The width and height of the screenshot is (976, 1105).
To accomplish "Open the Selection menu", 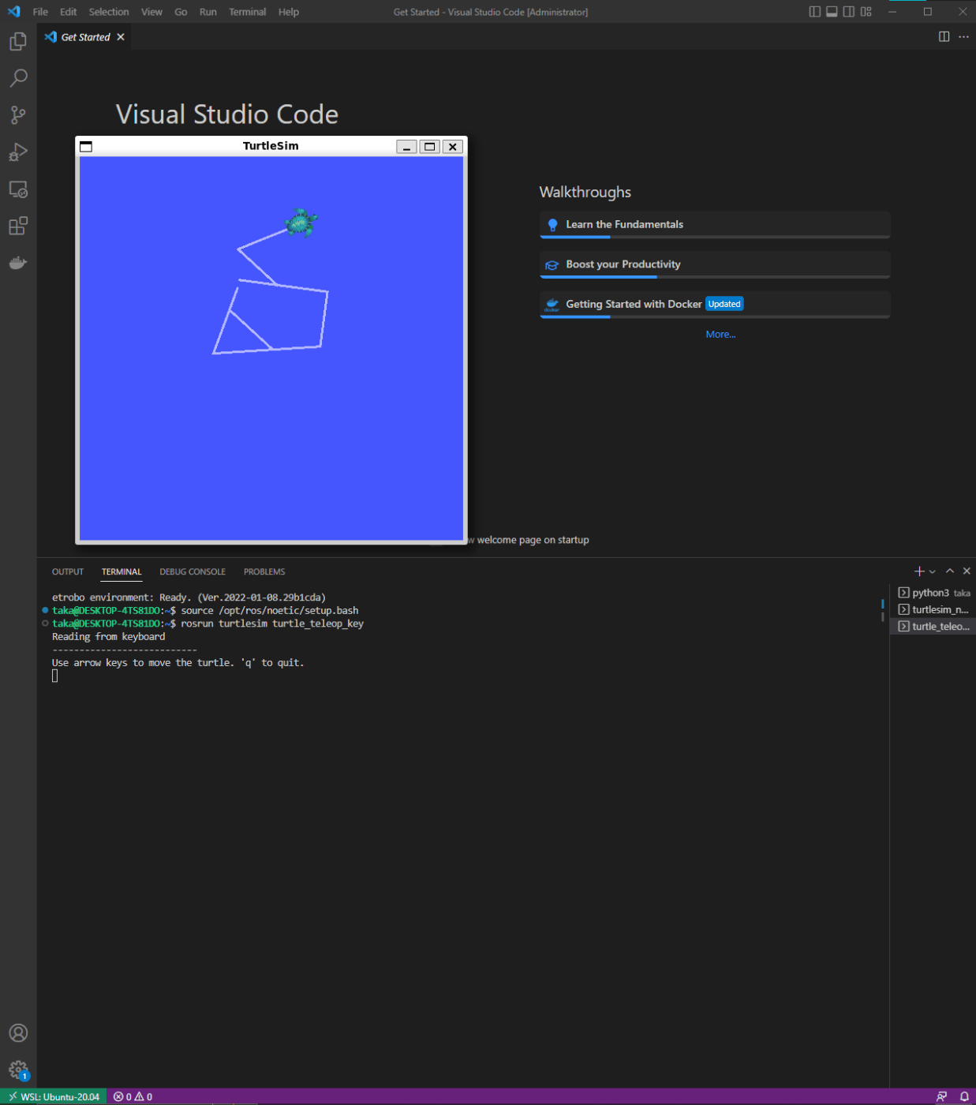I will [109, 12].
